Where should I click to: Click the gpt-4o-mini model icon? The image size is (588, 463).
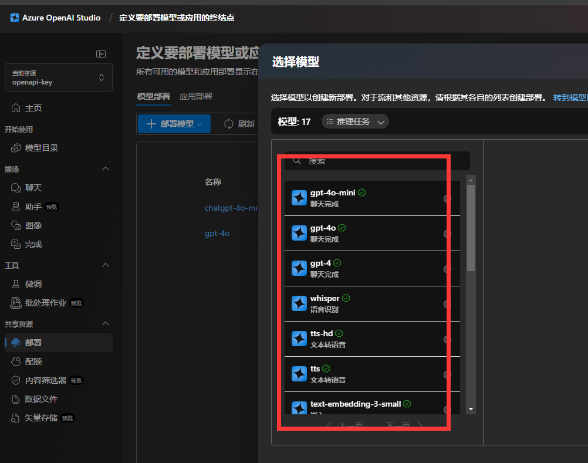point(299,198)
